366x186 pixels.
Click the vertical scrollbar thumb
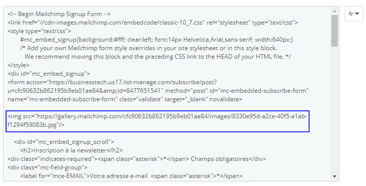334,31
